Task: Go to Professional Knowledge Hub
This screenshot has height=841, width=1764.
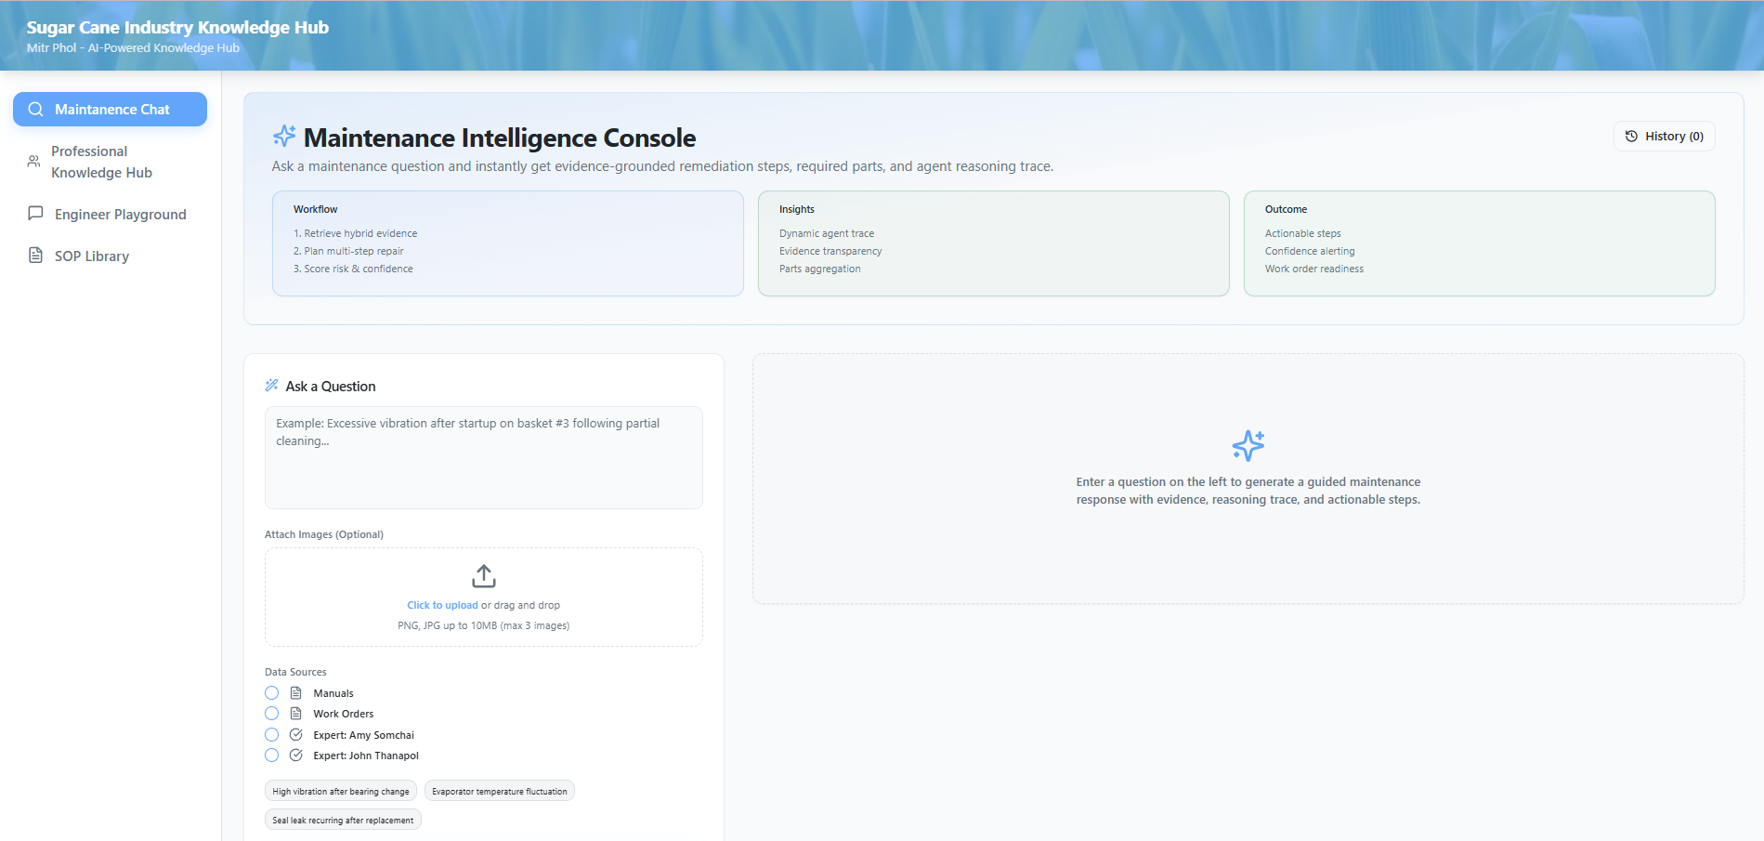Action: coord(110,162)
